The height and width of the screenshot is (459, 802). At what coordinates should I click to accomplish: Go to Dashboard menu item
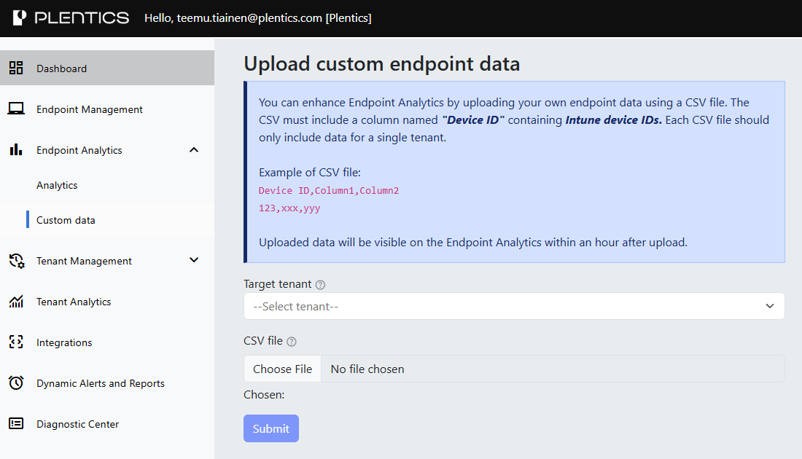(x=62, y=68)
